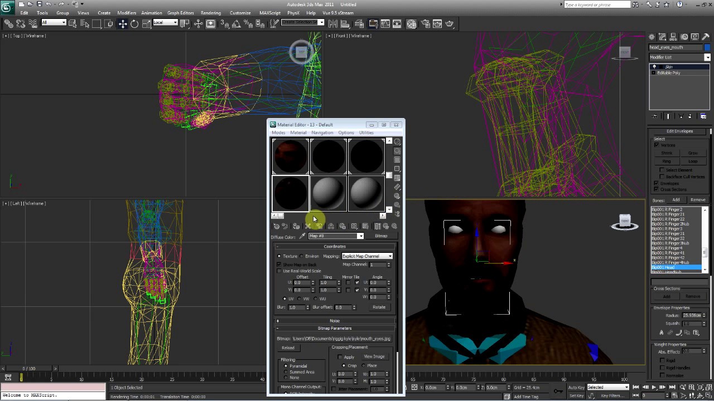Click the View Image button
Screen dimensions: 714x401
point(374,356)
